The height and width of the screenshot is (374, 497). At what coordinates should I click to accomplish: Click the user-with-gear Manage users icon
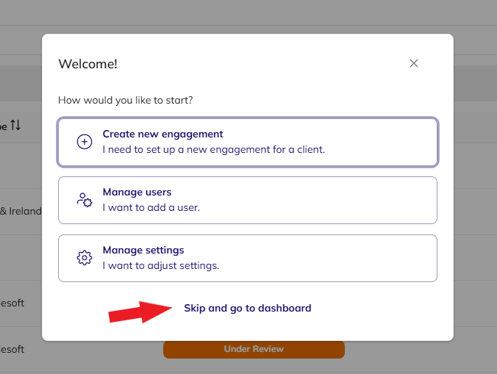pyautogui.click(x=85, y=200)
